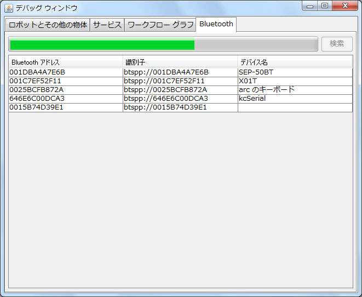
Task: Click the 識別子 column header
Action: coord(180,62)
